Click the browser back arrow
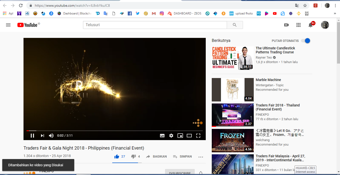Viewport: 340px width, 175px height. [x=5, y=5]
